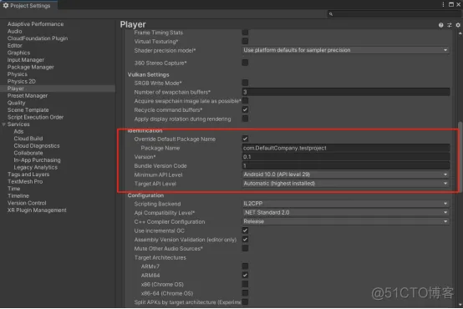Uncheck Recycle command buffers
The height and width of the screenshot is (309, 463).
click(245, 109)
